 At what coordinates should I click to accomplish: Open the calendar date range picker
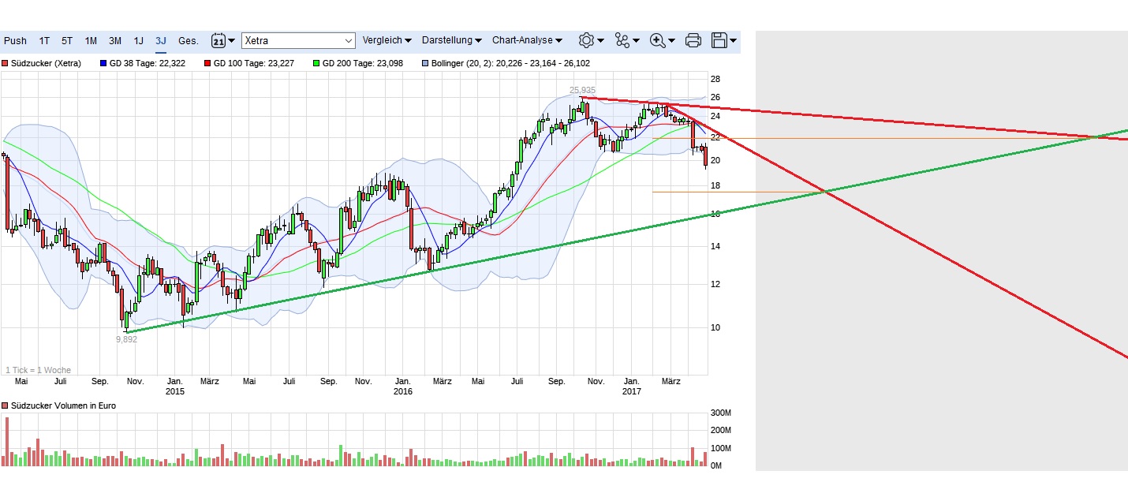[222, 40]
